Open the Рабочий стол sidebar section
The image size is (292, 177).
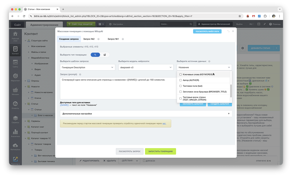point(15,37)
